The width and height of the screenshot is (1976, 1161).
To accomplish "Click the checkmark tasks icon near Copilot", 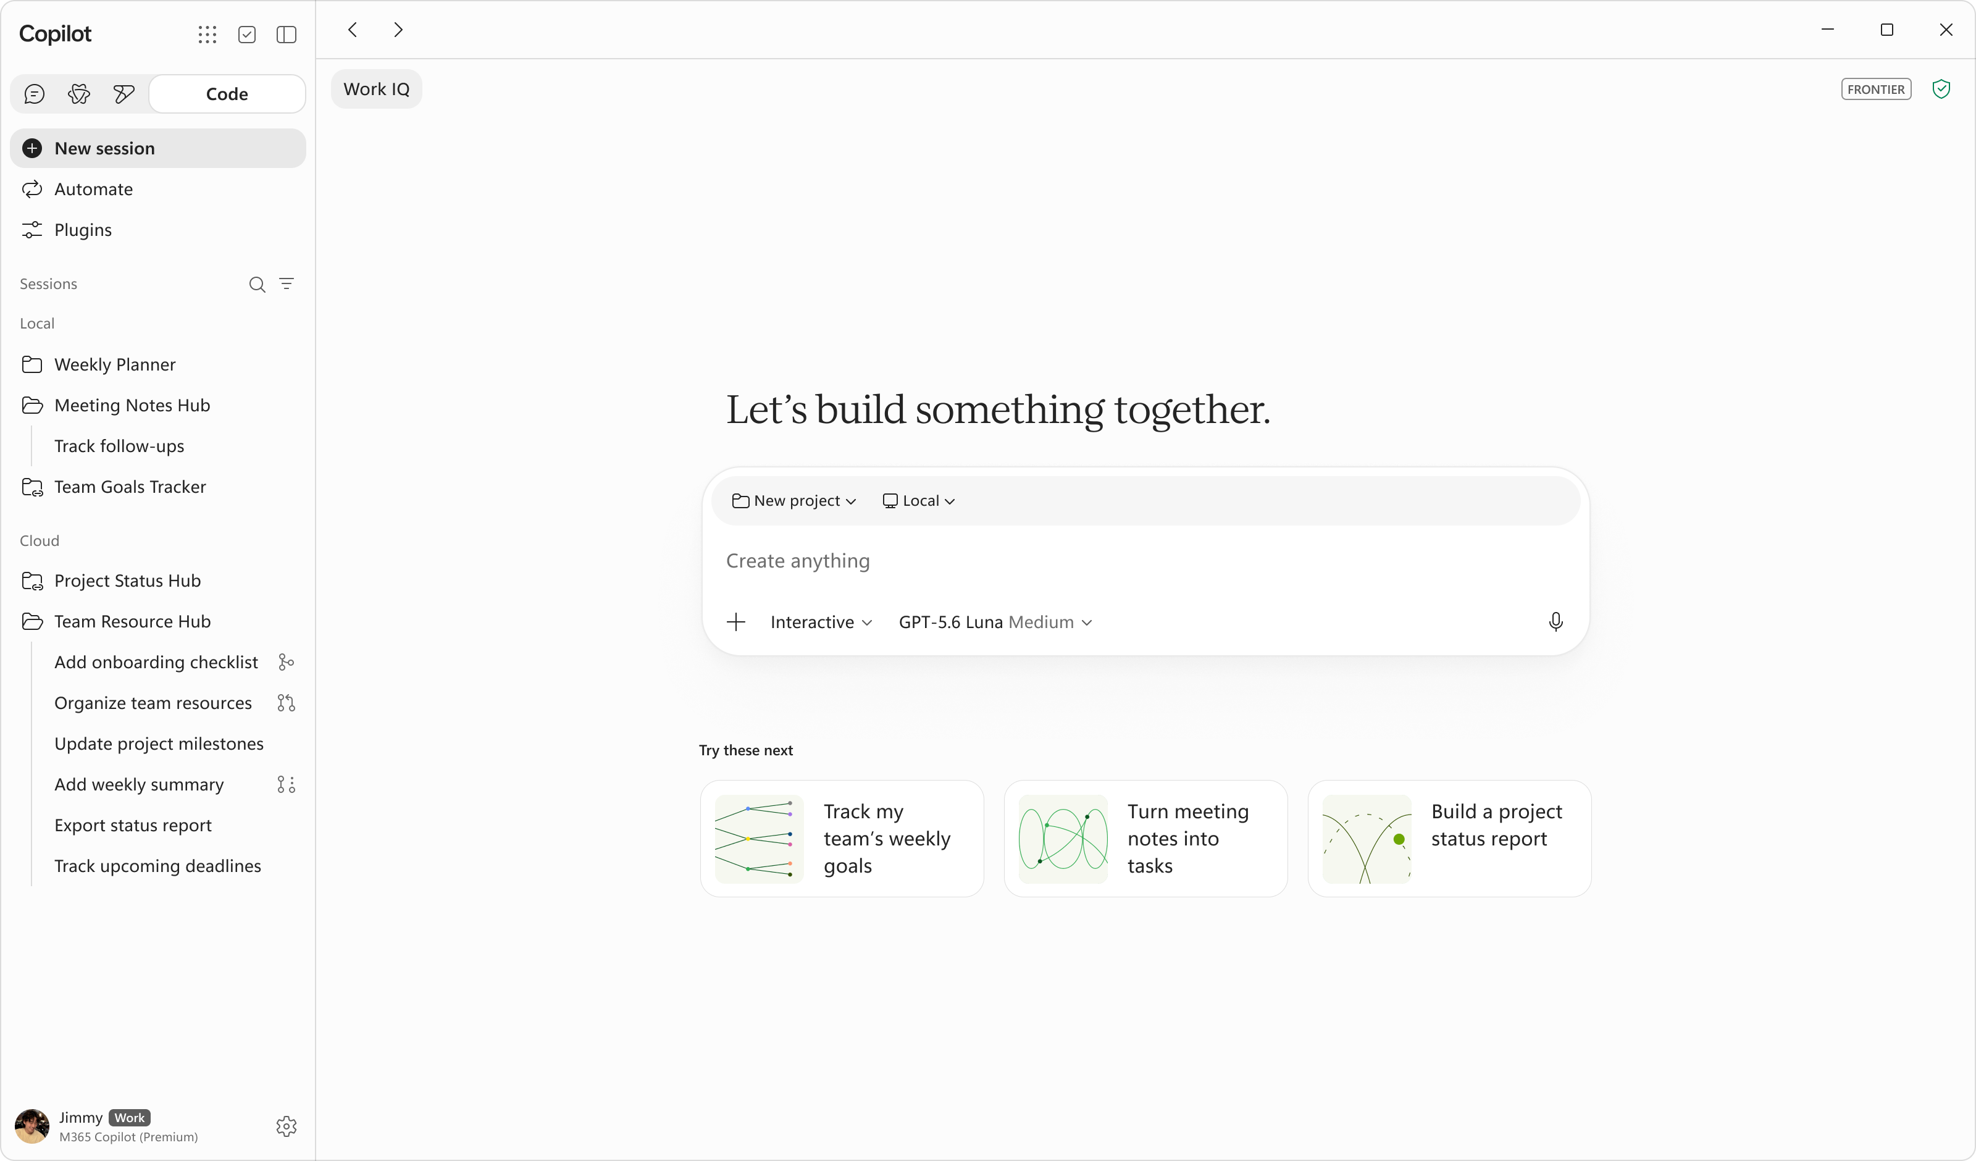I will 247,35.
